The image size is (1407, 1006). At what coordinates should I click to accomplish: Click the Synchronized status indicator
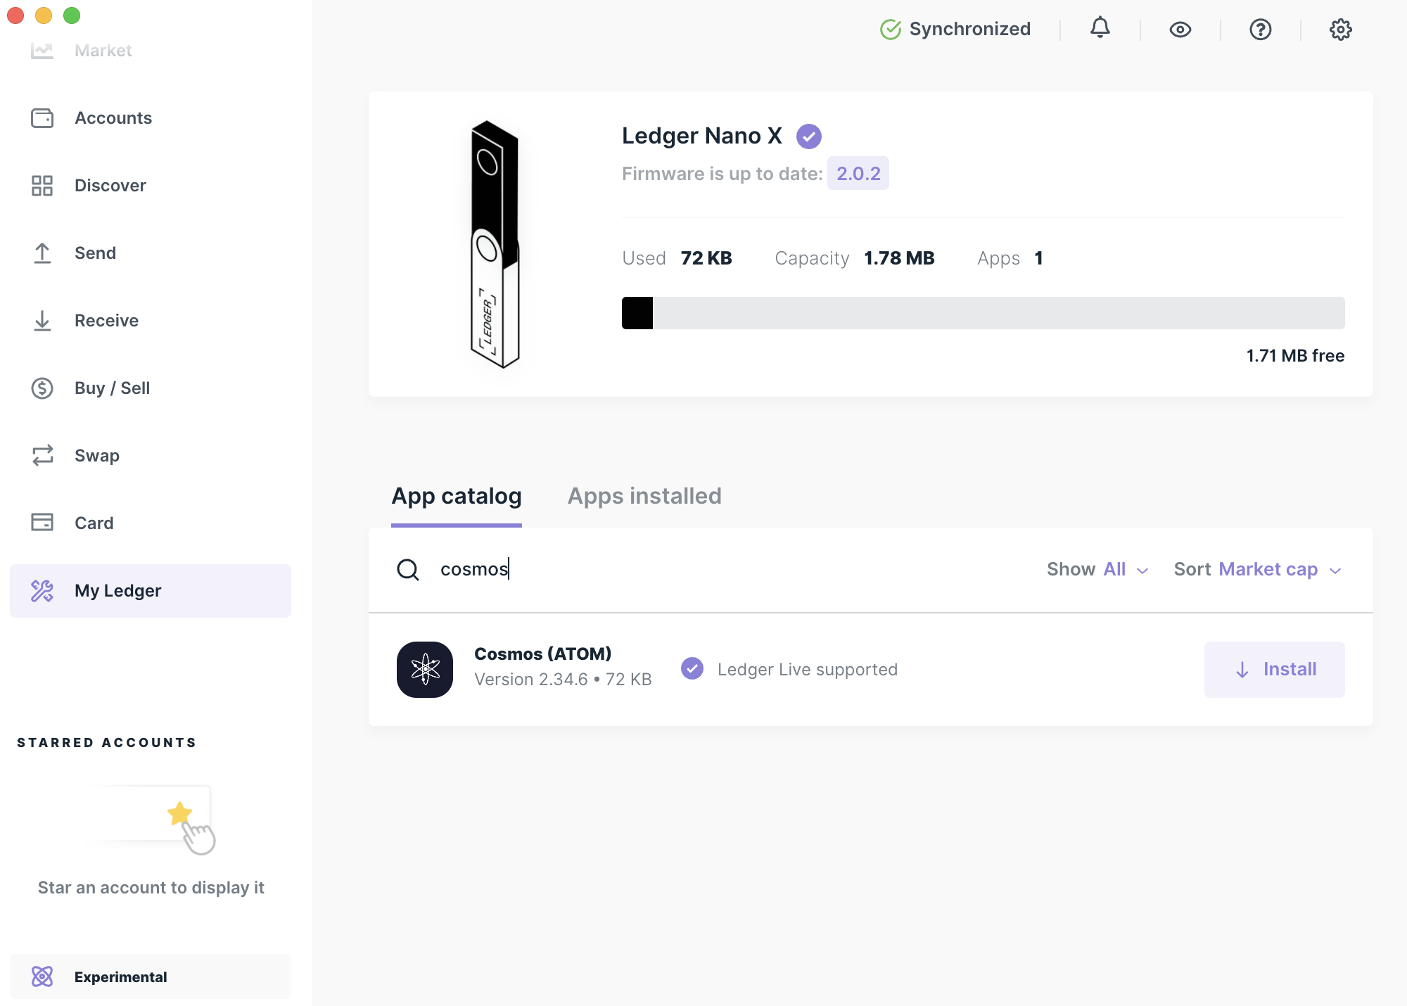pos(955,29)
